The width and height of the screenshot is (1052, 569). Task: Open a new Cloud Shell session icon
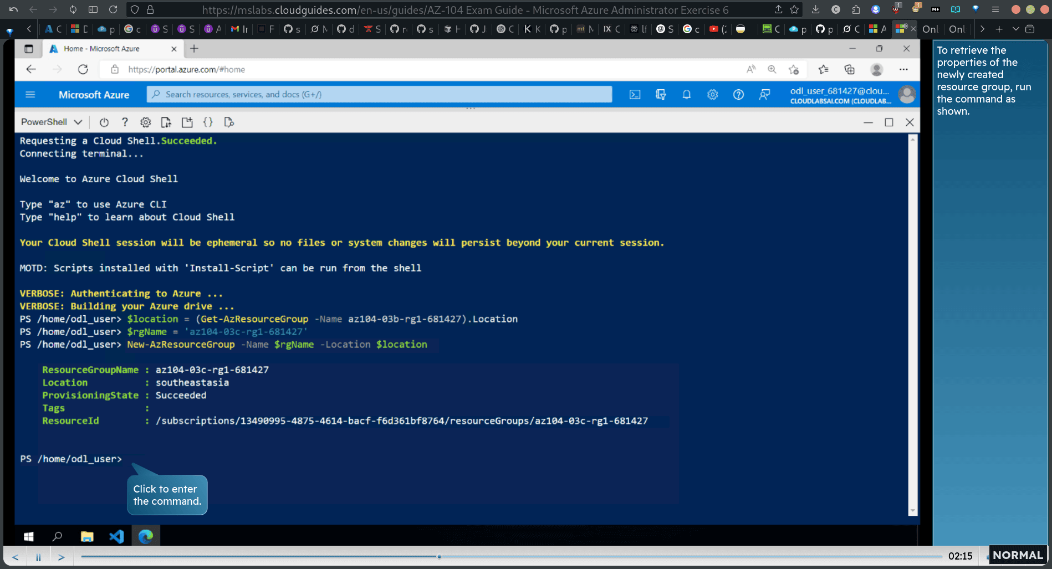187,122
